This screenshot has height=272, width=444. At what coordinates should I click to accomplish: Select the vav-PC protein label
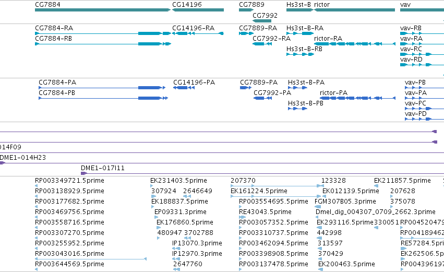click(416, 103)
